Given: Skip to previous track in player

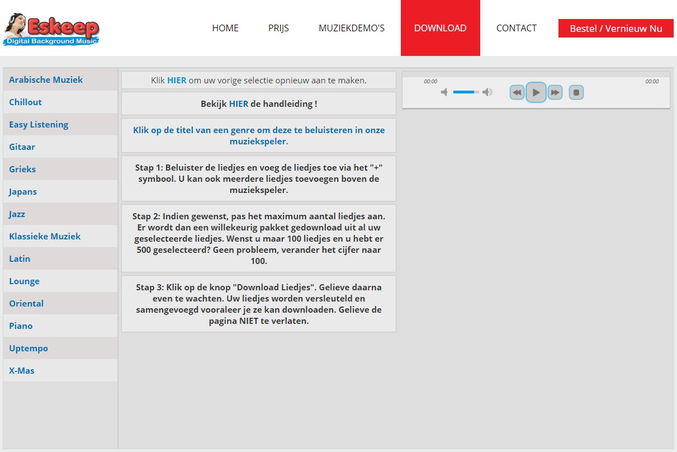Looking at the screenshot, I should tap(517, 92).
